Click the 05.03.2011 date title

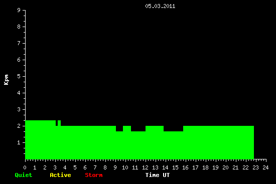(160, 7)
